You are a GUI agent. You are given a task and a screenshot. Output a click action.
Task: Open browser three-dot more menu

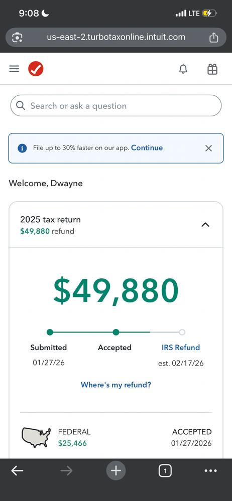(210, 470)
